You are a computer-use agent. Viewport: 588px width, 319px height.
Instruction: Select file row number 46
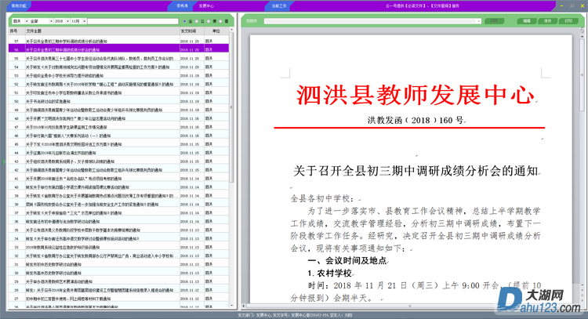point(118,136)
